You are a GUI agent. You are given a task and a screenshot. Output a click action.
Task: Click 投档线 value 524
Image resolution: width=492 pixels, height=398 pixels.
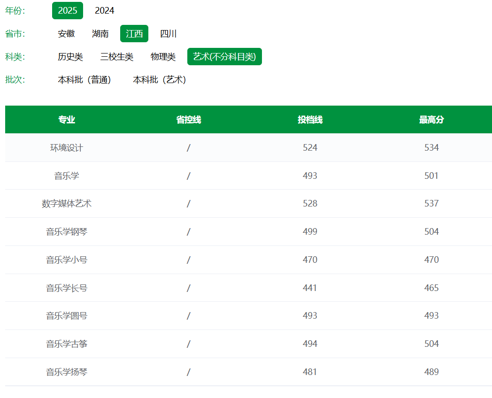(x=310, y=147)
